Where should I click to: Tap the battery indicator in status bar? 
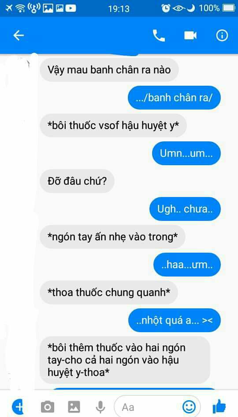point(228,8)
